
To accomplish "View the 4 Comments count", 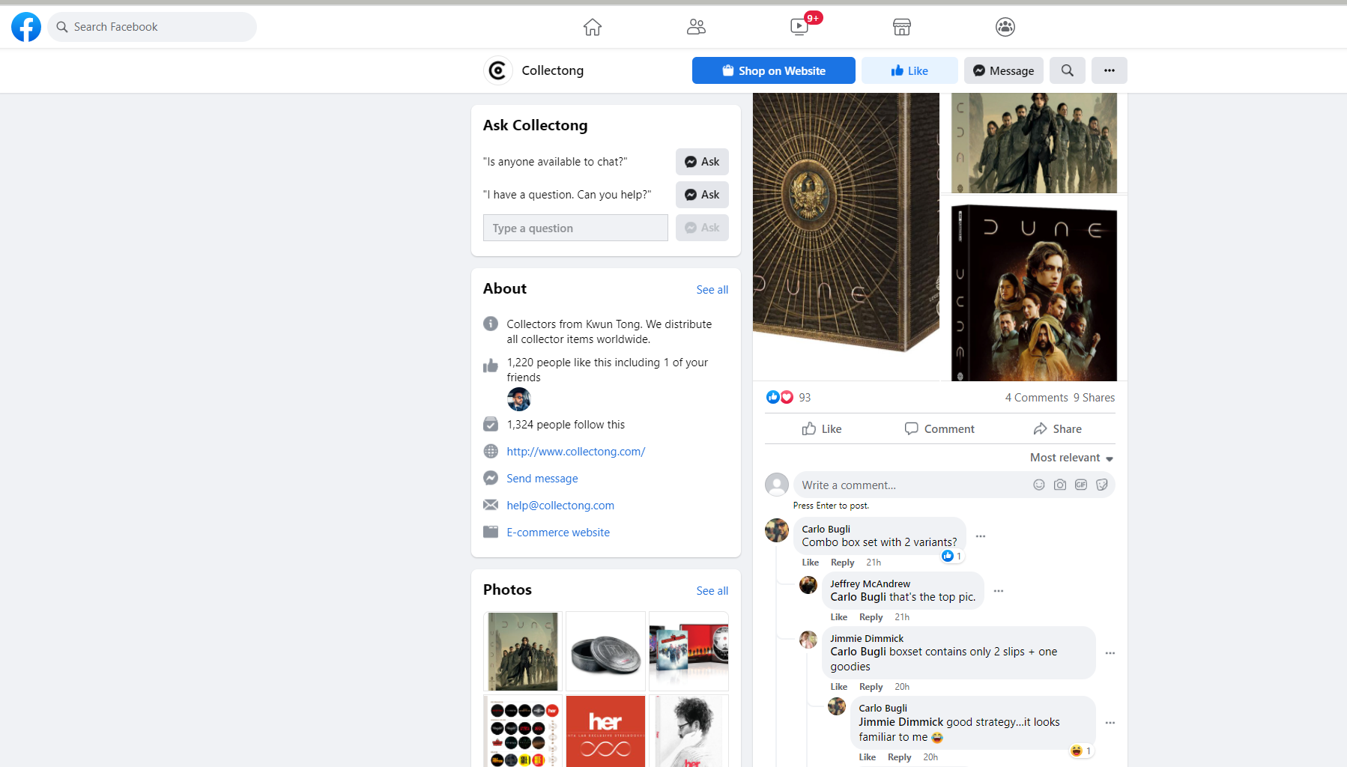I will point(1037,398).
